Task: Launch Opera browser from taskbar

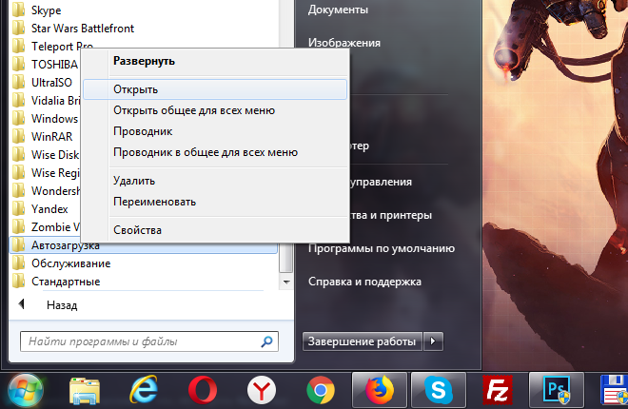Action: (202, 390)
